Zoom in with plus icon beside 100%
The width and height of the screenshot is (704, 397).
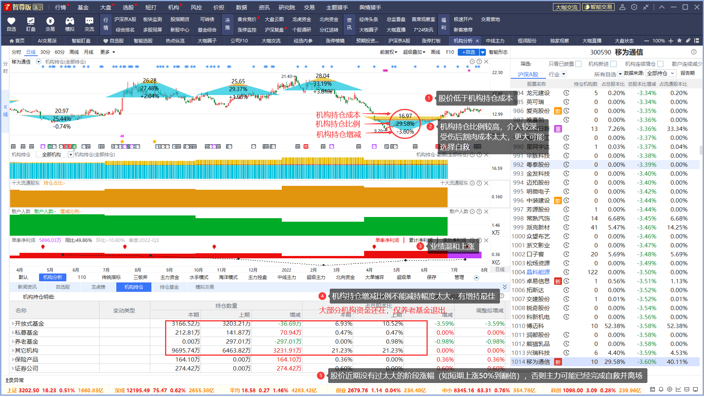pos(671,41)
